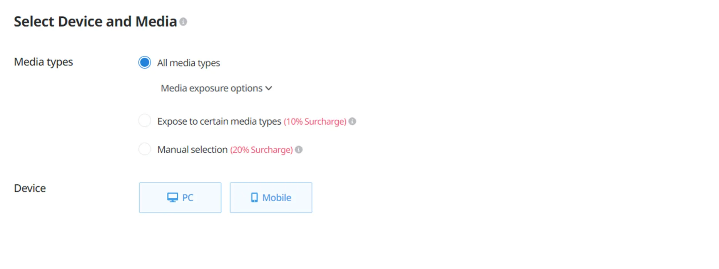Image resolution: width=719 pixels, height=269 pixels.
Task: Click the red "(10% Surcharge)" text
Action: pos(315,122)
